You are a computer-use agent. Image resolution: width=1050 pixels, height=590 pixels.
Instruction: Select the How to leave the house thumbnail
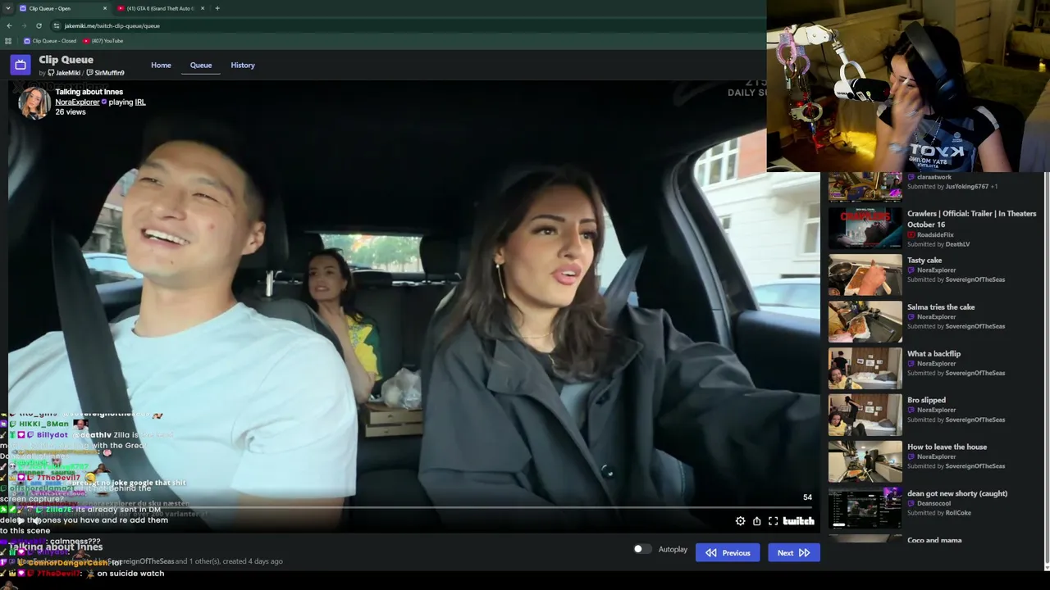click(x=865, y=461)
